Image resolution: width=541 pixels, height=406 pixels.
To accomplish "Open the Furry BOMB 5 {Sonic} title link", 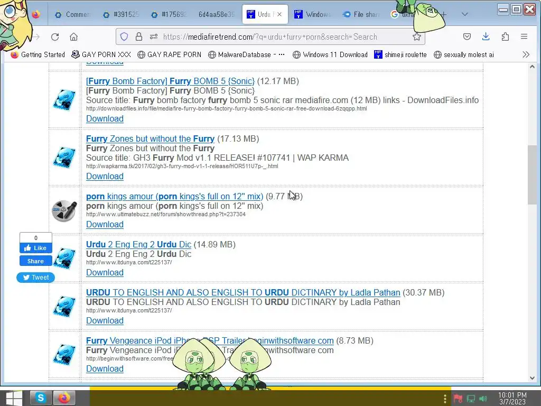I will pyautogui.click(x=170, y=81).
